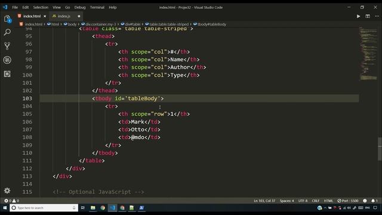The height and width of the screenshot is (215, 382).
Task: Click the VS Code logo icon
Action: (5, 7)
